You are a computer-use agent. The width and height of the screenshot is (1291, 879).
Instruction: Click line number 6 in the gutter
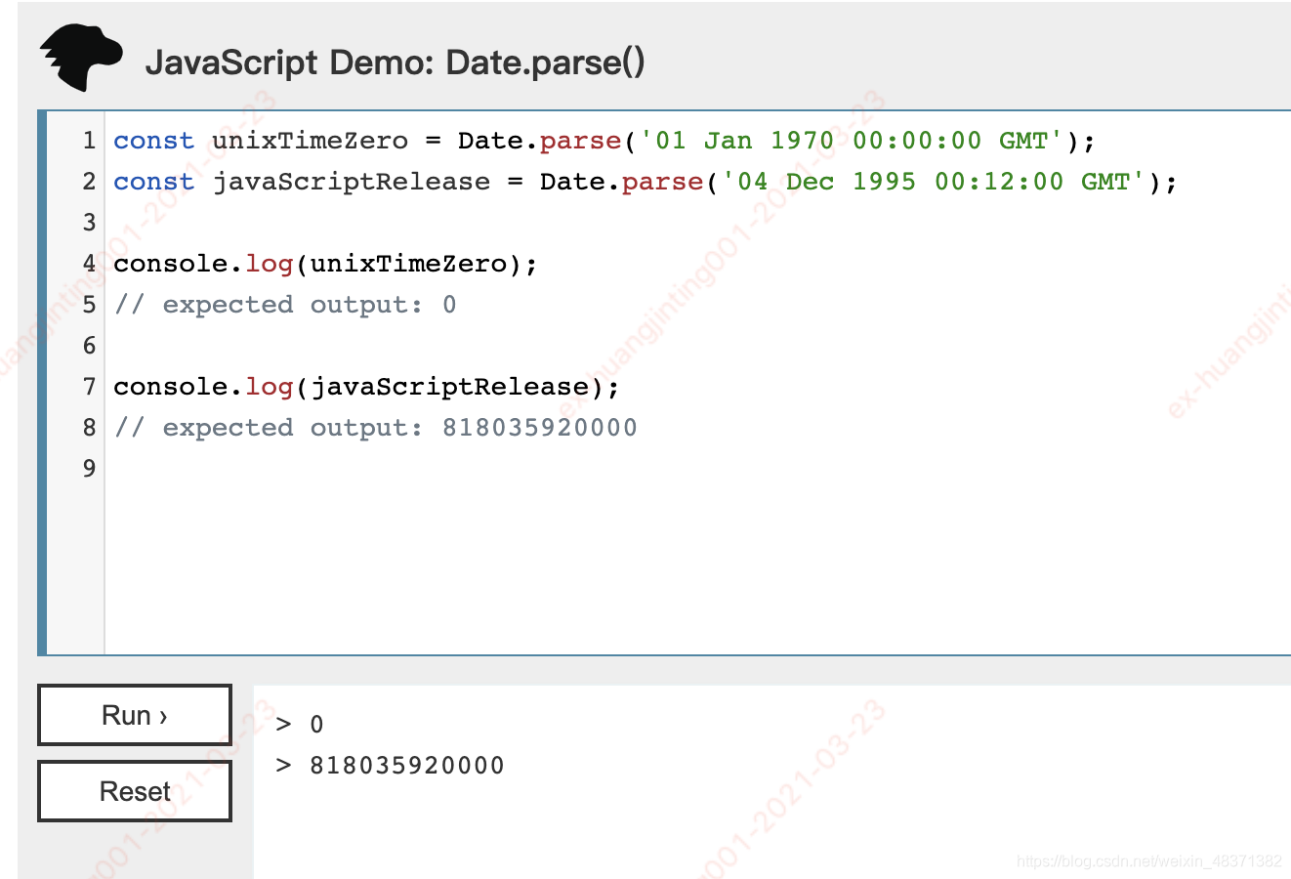89,346
